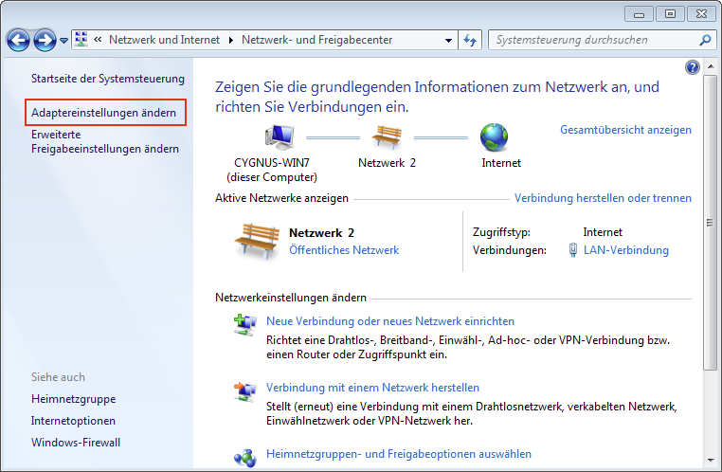Open 'Windows-Firewall' link
The width and height of the screenshot is (722, 472).
76,442
